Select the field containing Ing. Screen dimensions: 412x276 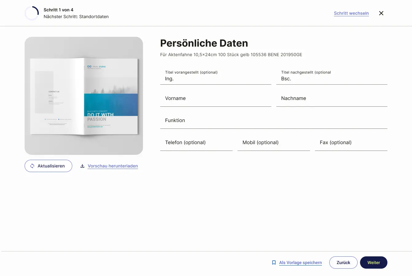point(215,79)
